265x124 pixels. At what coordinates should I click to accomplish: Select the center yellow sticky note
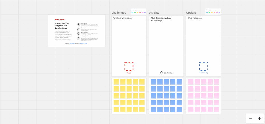(x=129, y=96)
